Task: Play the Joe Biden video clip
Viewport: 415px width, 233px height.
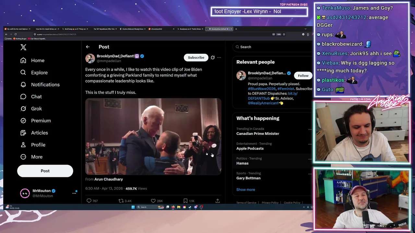Action: pyautogui.click(x=153, y=137)
